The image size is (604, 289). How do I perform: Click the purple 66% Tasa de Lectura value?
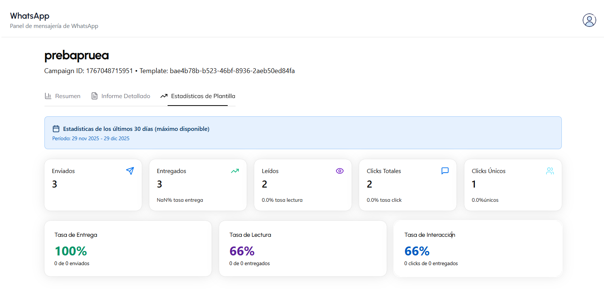pyautogui.click(x=242, y=251)
